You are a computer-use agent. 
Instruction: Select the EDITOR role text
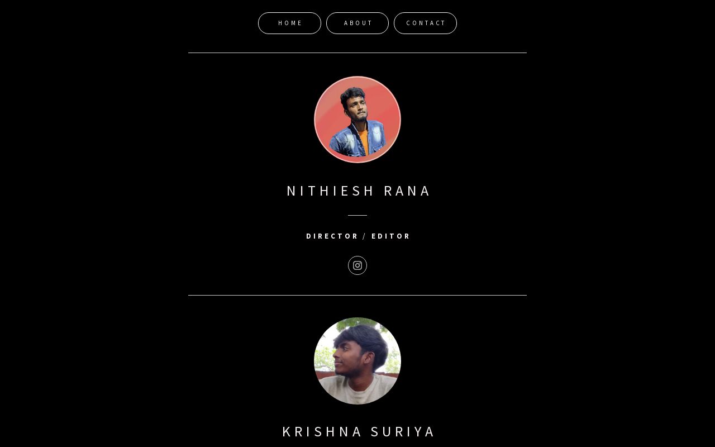pyautogui.click(x=391, y=236)
